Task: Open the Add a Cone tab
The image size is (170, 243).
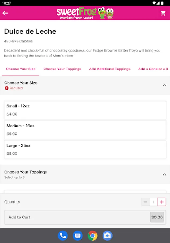Action: (x=153, y=69)
